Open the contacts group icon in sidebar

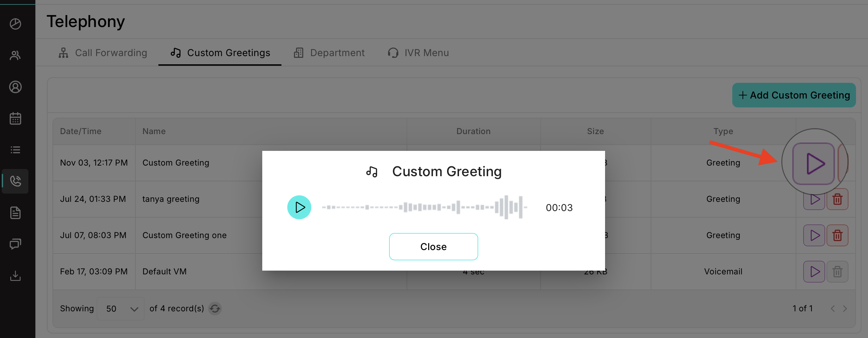point(15,55)
